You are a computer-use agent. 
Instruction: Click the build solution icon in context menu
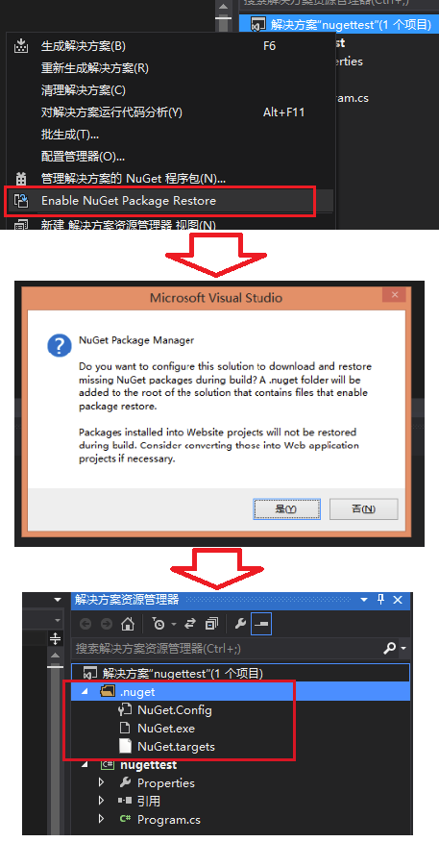21,45
